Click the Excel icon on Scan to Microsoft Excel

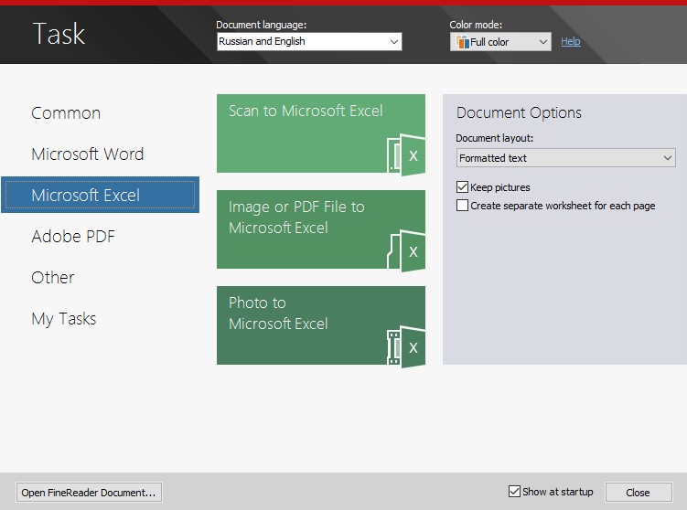(x=406, y=154)
